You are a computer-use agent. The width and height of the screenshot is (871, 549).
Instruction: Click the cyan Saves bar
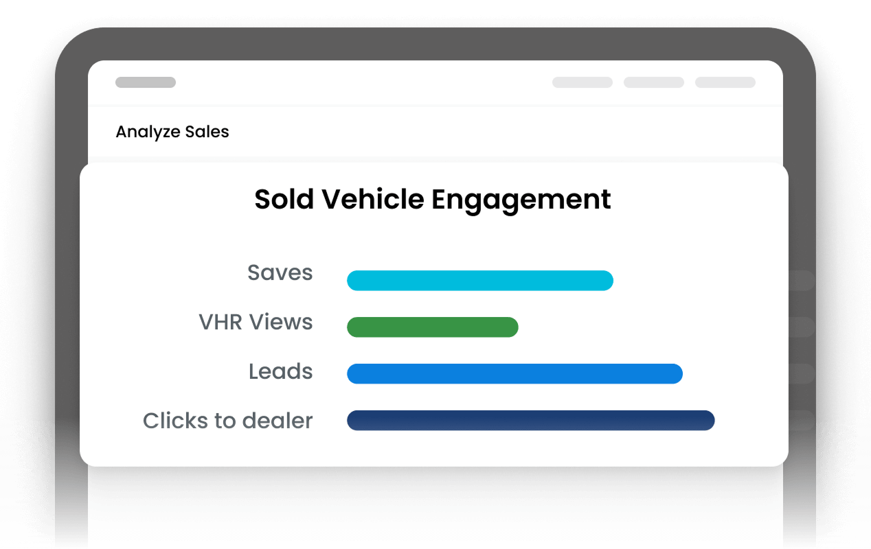pyautogui.click(x=480, y=281)
